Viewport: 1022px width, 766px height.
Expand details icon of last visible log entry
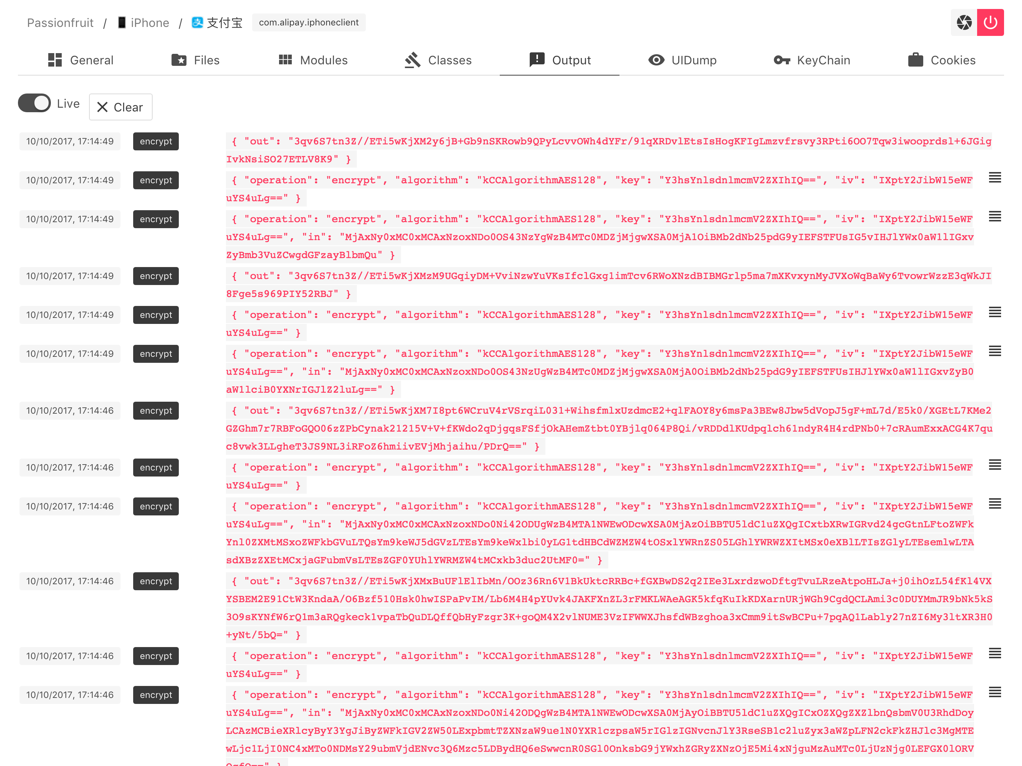(995, 692)
